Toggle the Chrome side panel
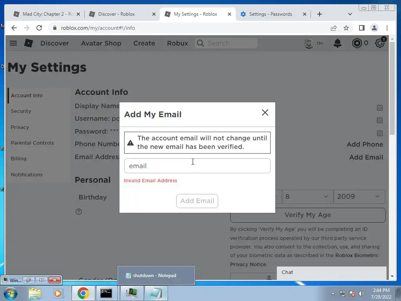The width and height of the screenshot is (401, 301). [x=361, y=28]
